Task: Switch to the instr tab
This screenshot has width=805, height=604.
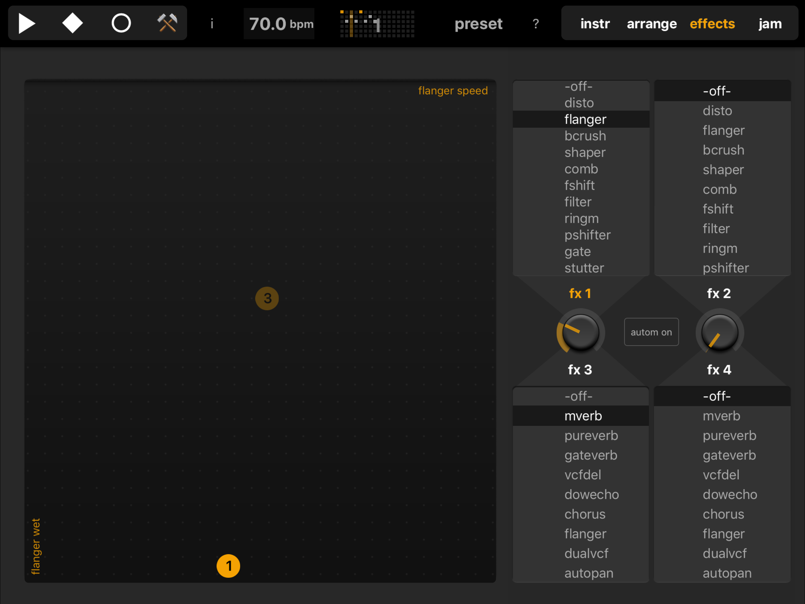Action: (x=595, y=24)
